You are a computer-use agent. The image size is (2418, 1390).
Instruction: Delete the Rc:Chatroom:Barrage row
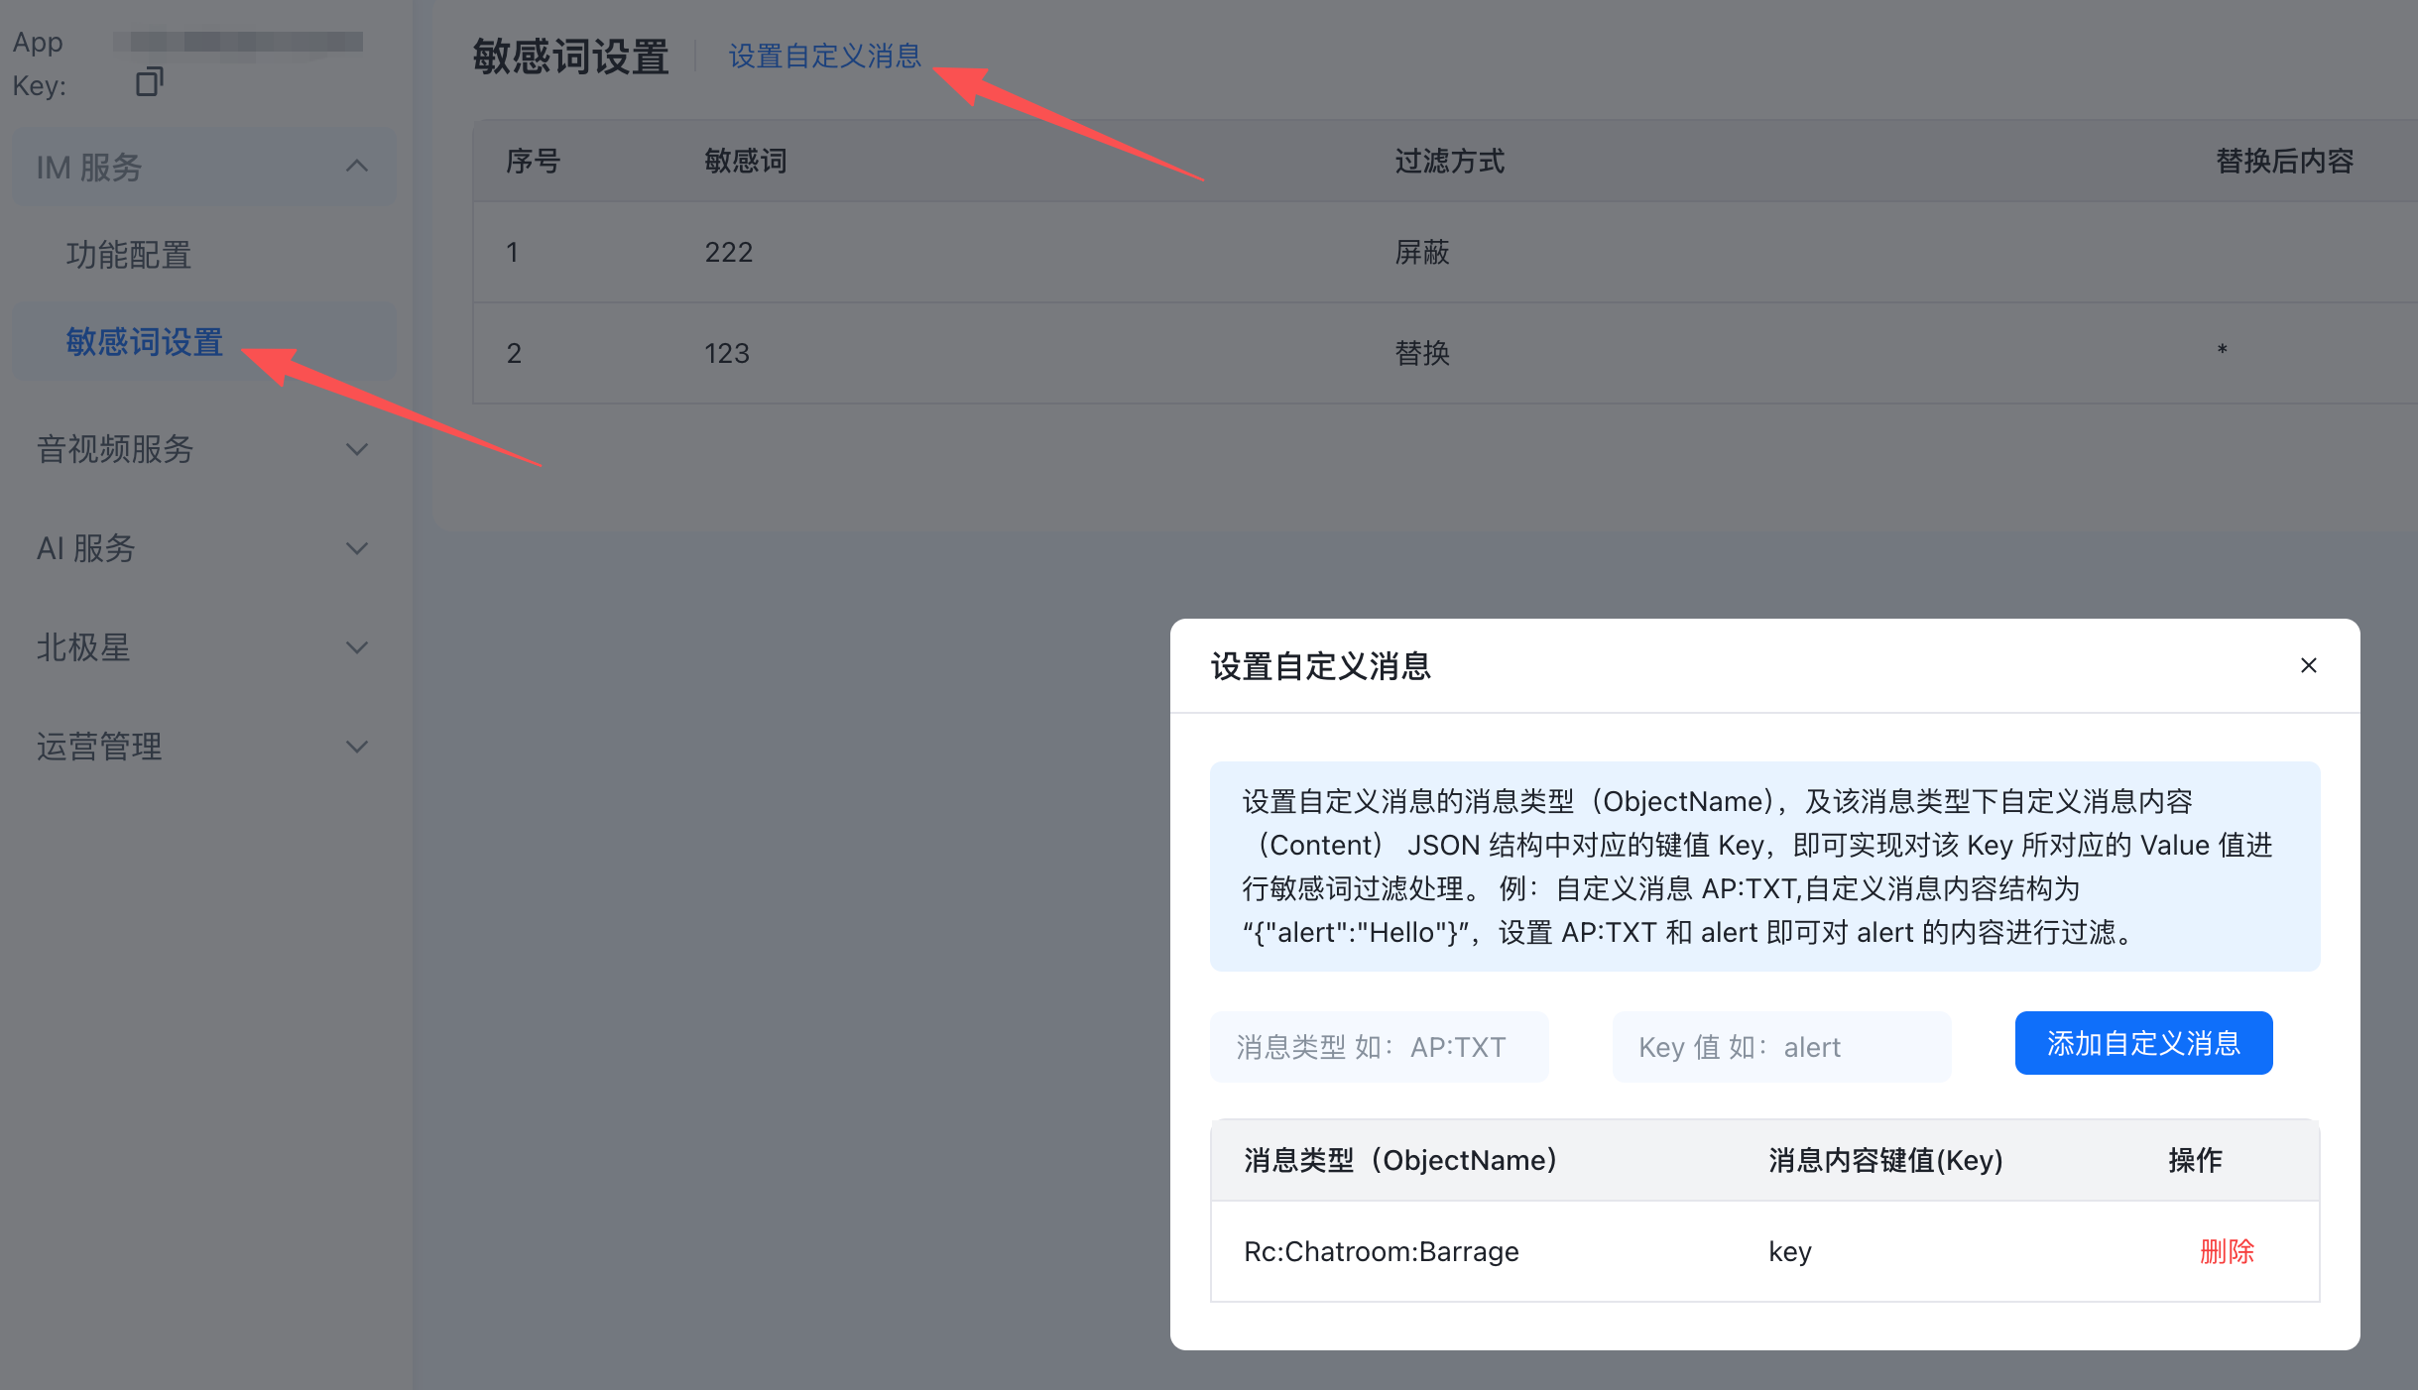coord(2227,1251)
